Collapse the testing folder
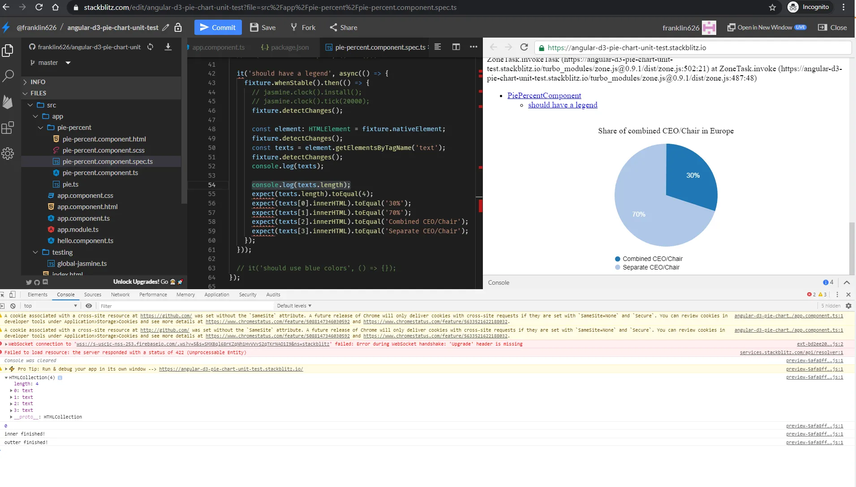The width and height of the screenshot is (856, 487). point(35,253)
